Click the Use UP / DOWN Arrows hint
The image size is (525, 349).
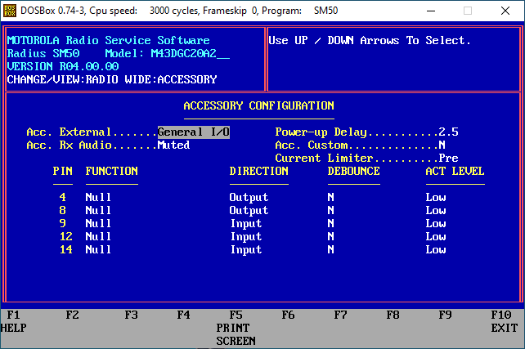[x=370, y=41]
